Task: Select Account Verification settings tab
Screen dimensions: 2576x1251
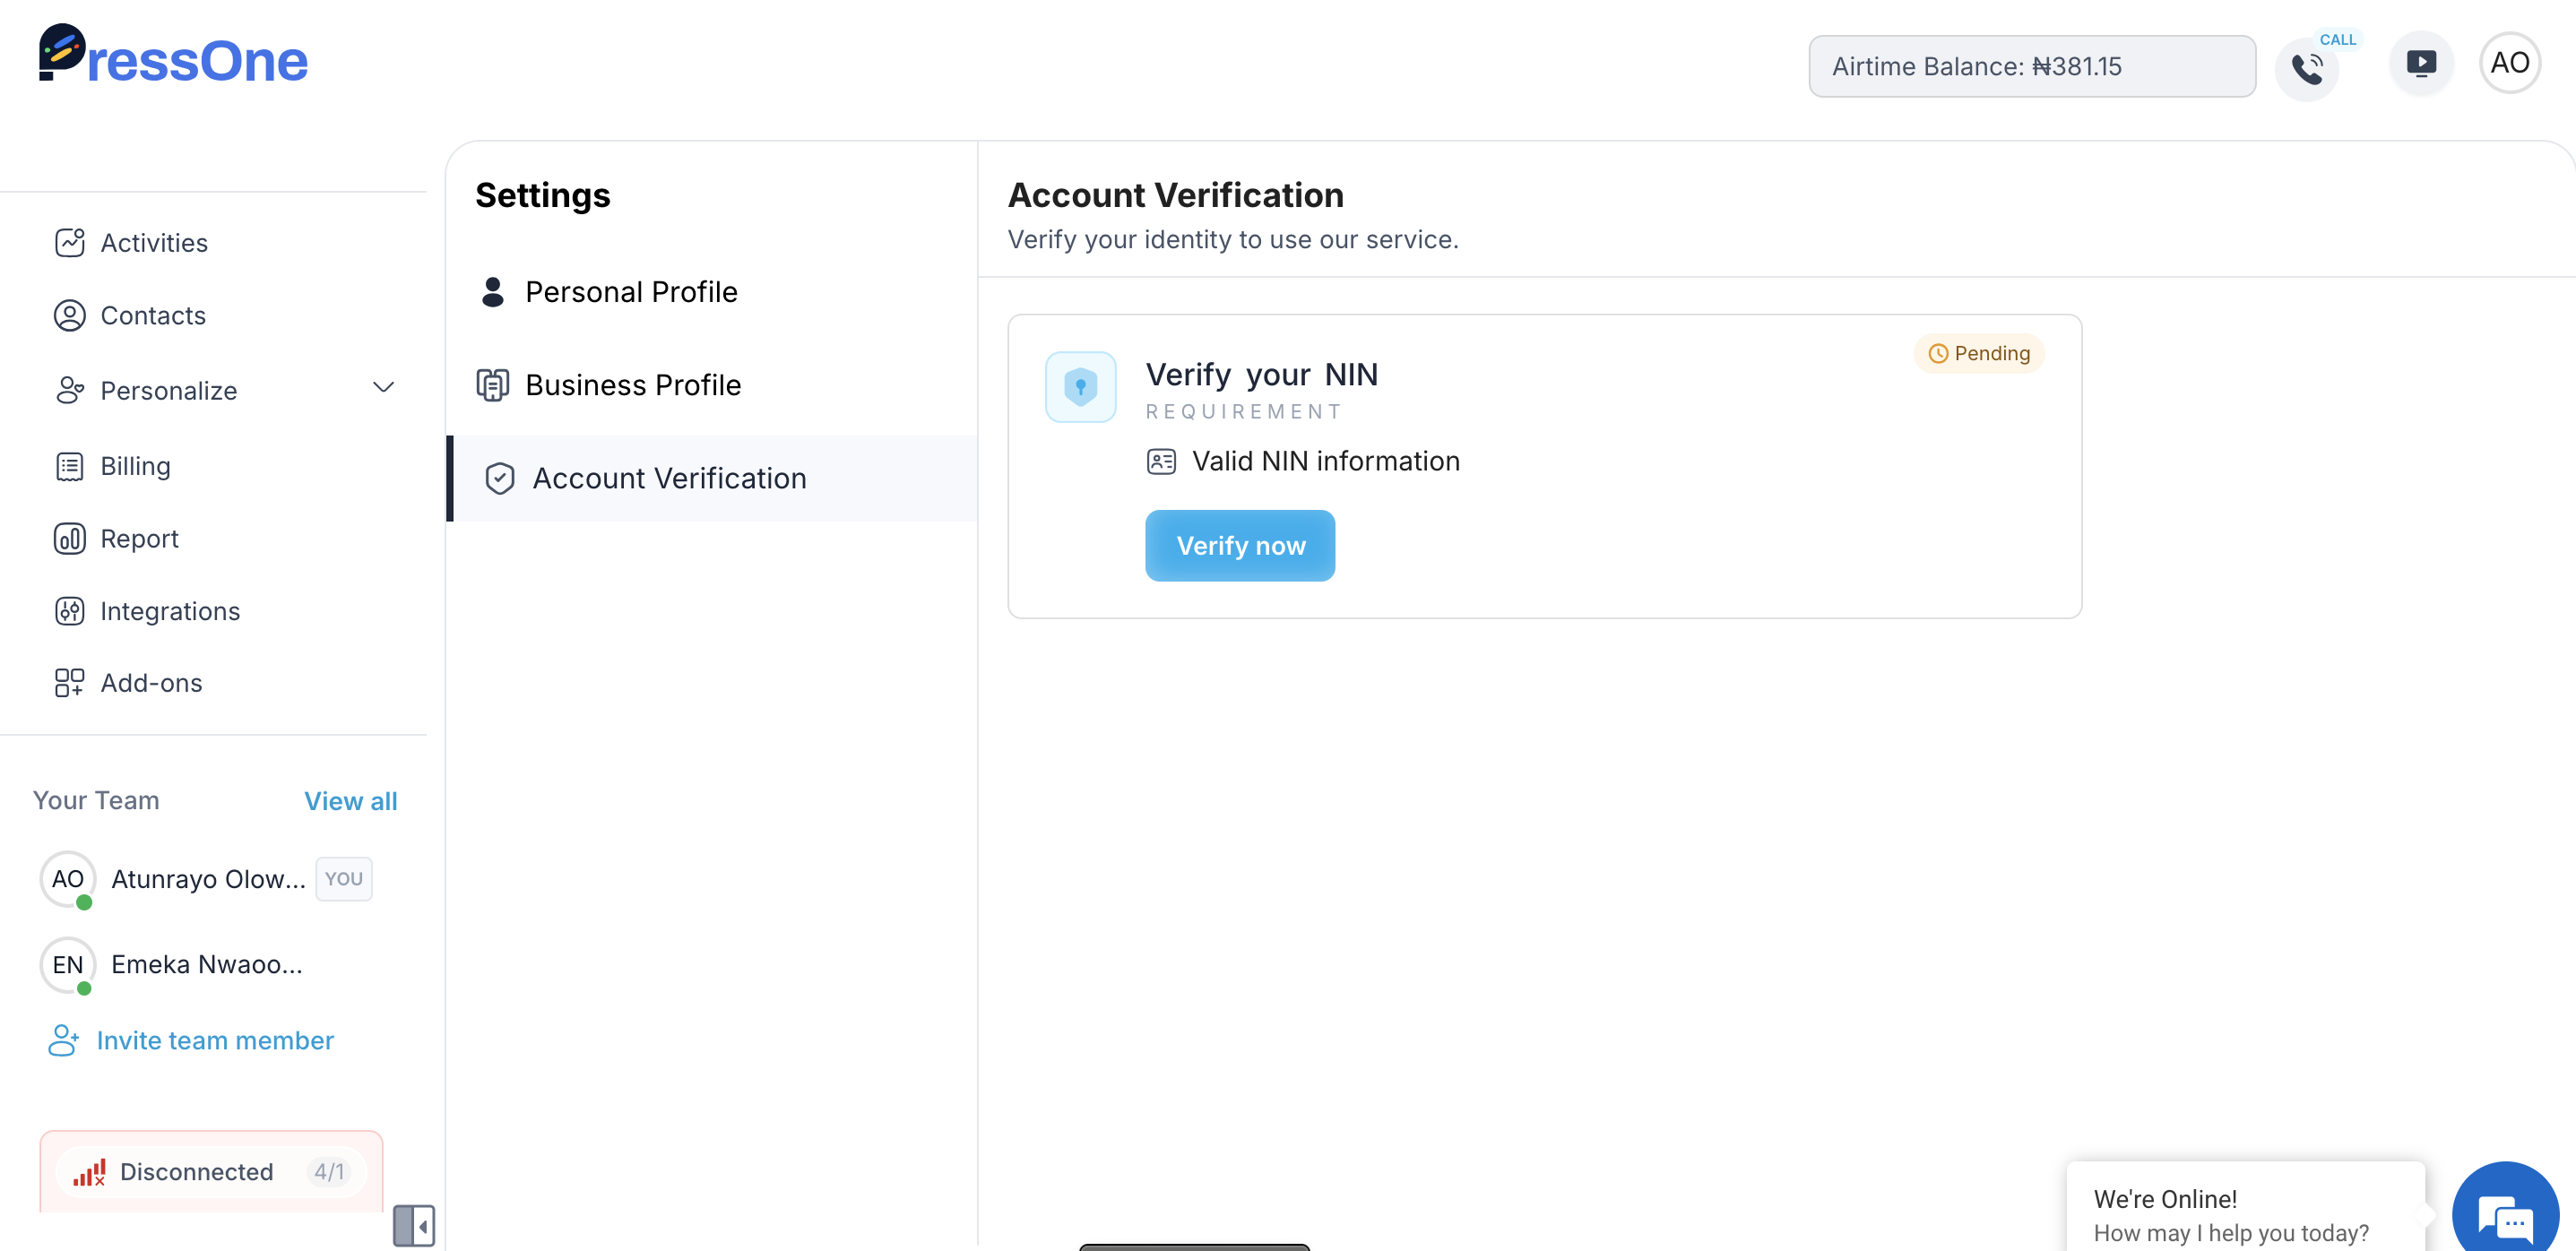Action: [711, 479]
